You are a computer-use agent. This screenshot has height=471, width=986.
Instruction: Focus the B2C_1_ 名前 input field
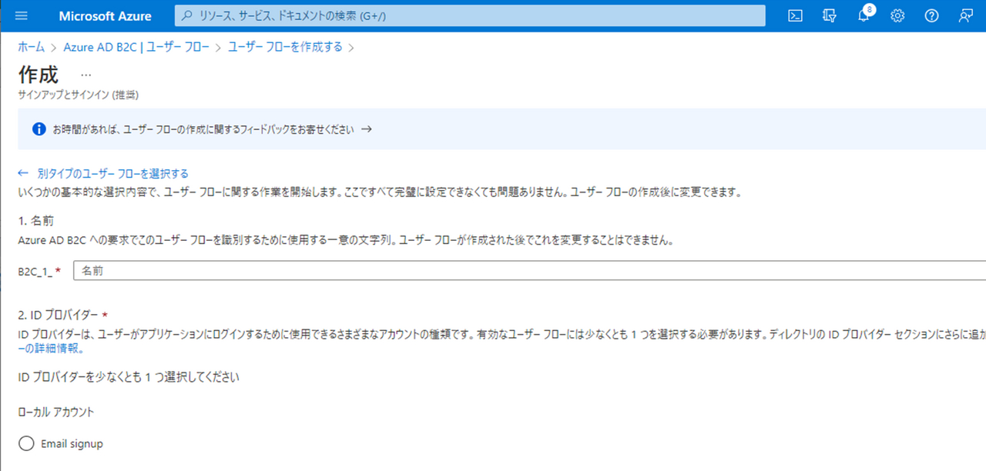[x=529, y=271]
